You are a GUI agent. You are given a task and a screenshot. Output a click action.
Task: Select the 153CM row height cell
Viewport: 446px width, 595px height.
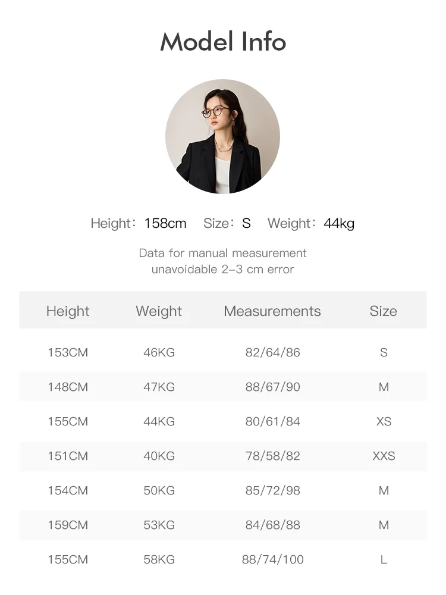pos(68,352)
